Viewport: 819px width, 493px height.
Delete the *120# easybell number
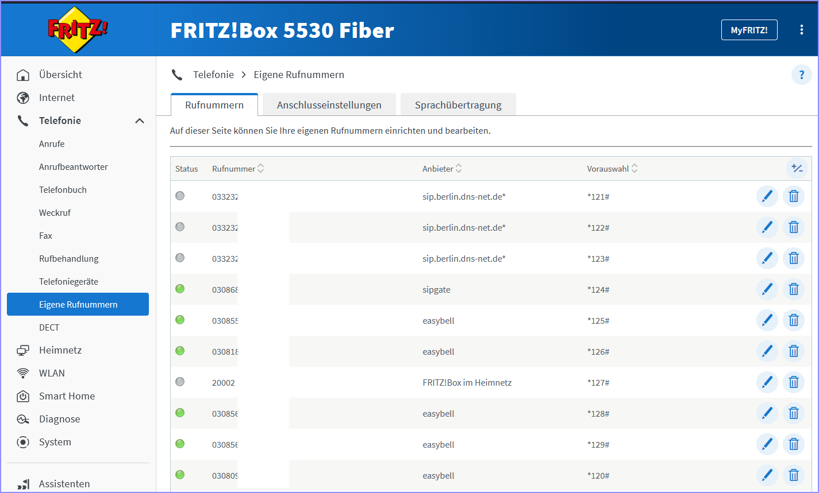[794, 475]
